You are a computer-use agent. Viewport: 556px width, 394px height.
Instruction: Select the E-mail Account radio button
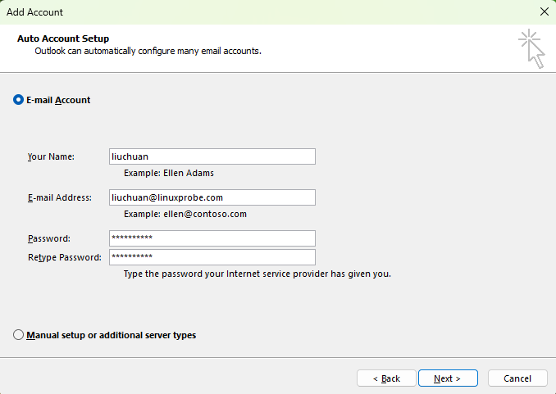pos(19,100)
